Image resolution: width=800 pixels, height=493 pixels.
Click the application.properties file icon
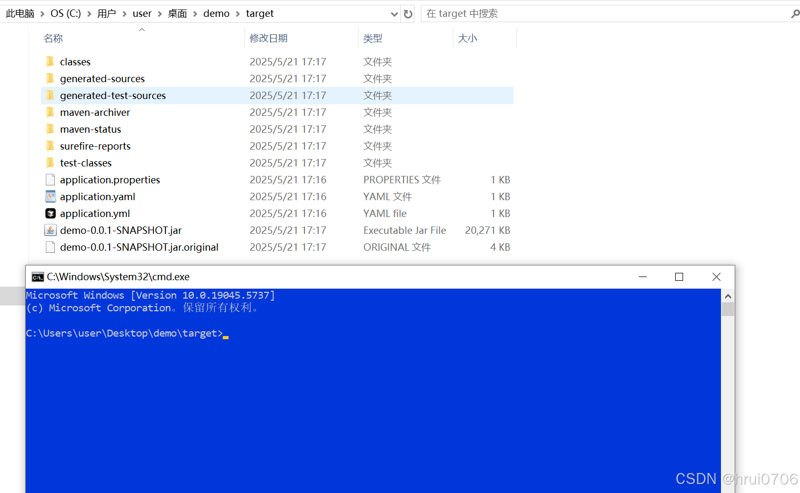click(x=50, y=180)
